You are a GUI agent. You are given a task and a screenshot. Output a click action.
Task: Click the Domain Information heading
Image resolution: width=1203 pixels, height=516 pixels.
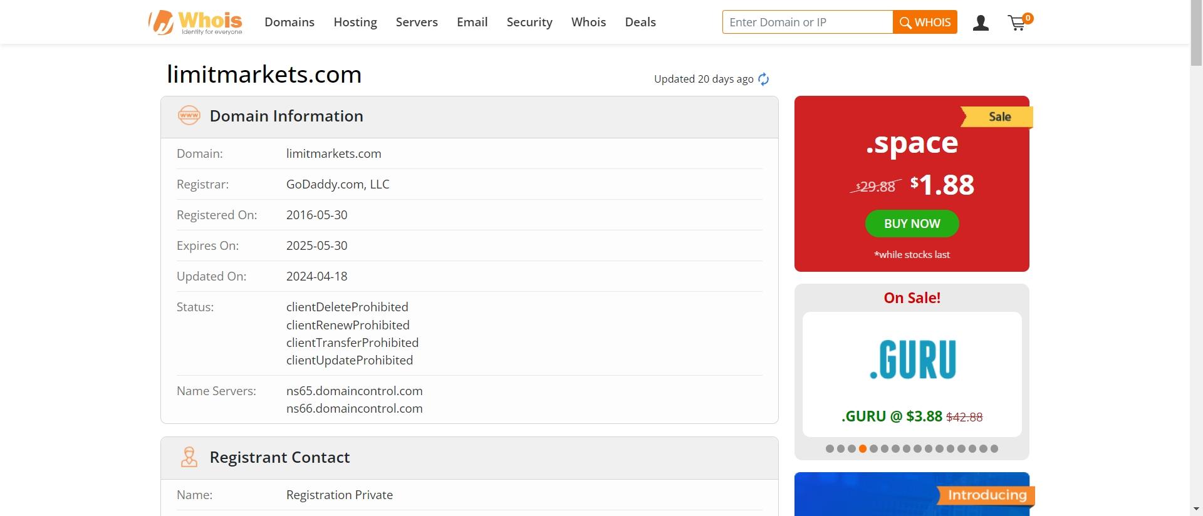pos(286,116)
